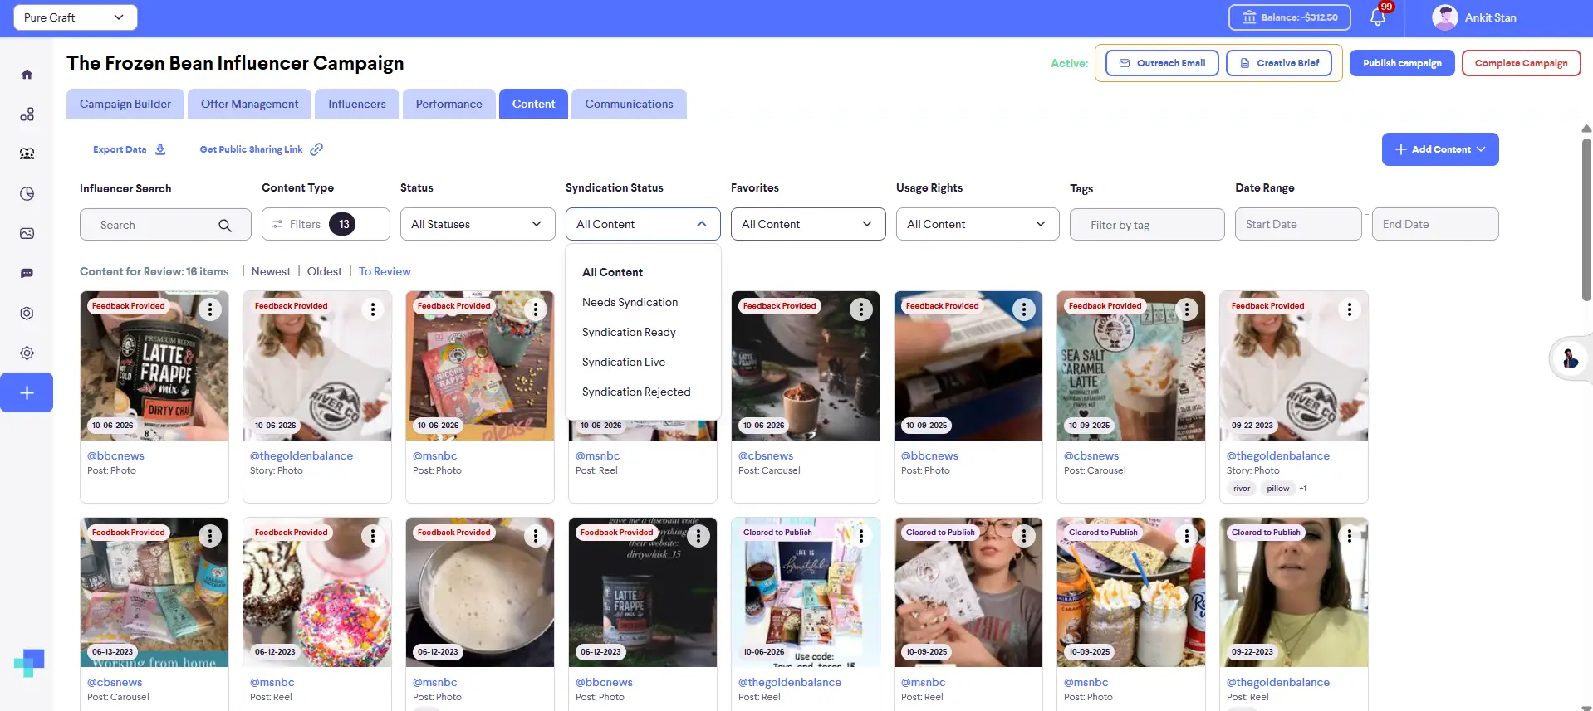Open the influencers group sidebar icon
1593x711 pixels.
[x=27, y=153]
